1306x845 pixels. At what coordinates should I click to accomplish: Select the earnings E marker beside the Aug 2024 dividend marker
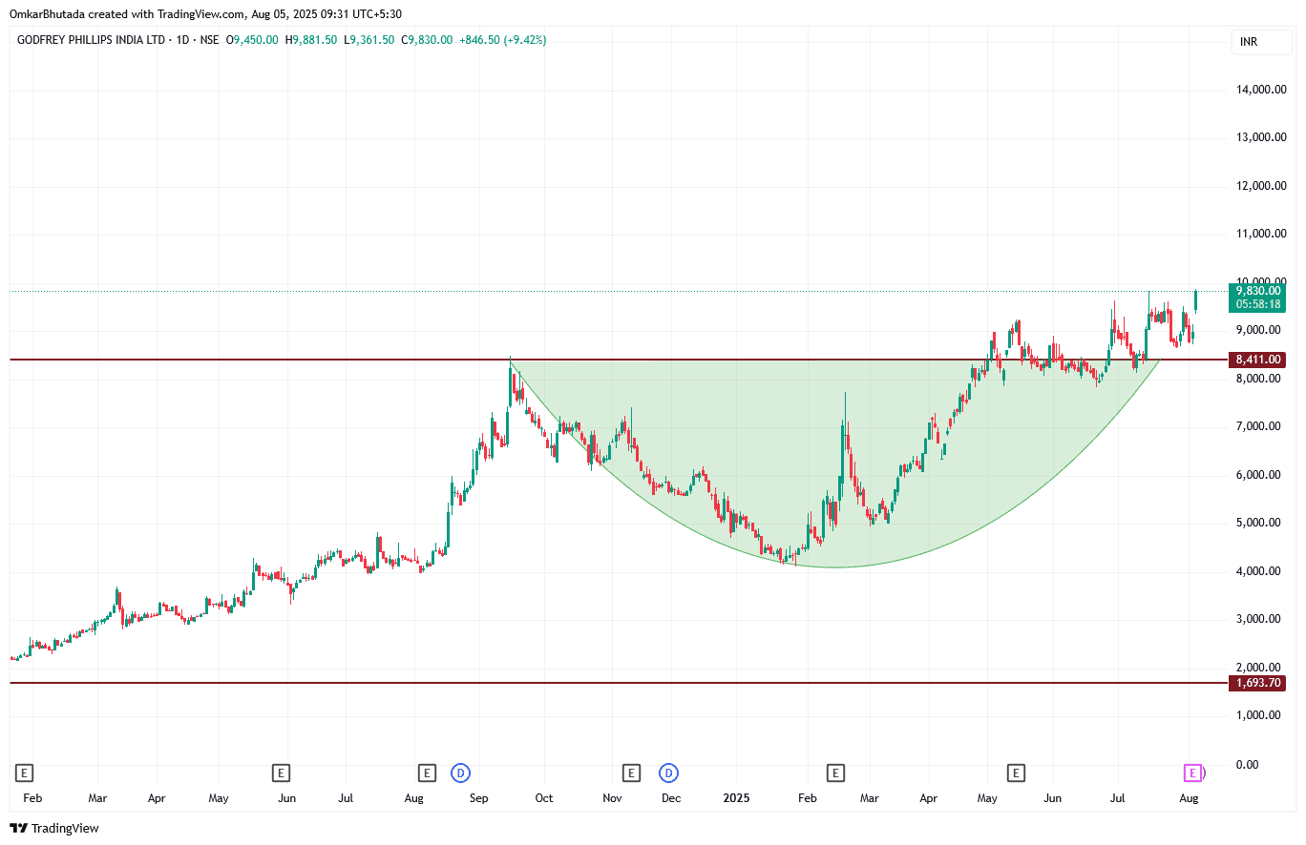tap(427, 773)
